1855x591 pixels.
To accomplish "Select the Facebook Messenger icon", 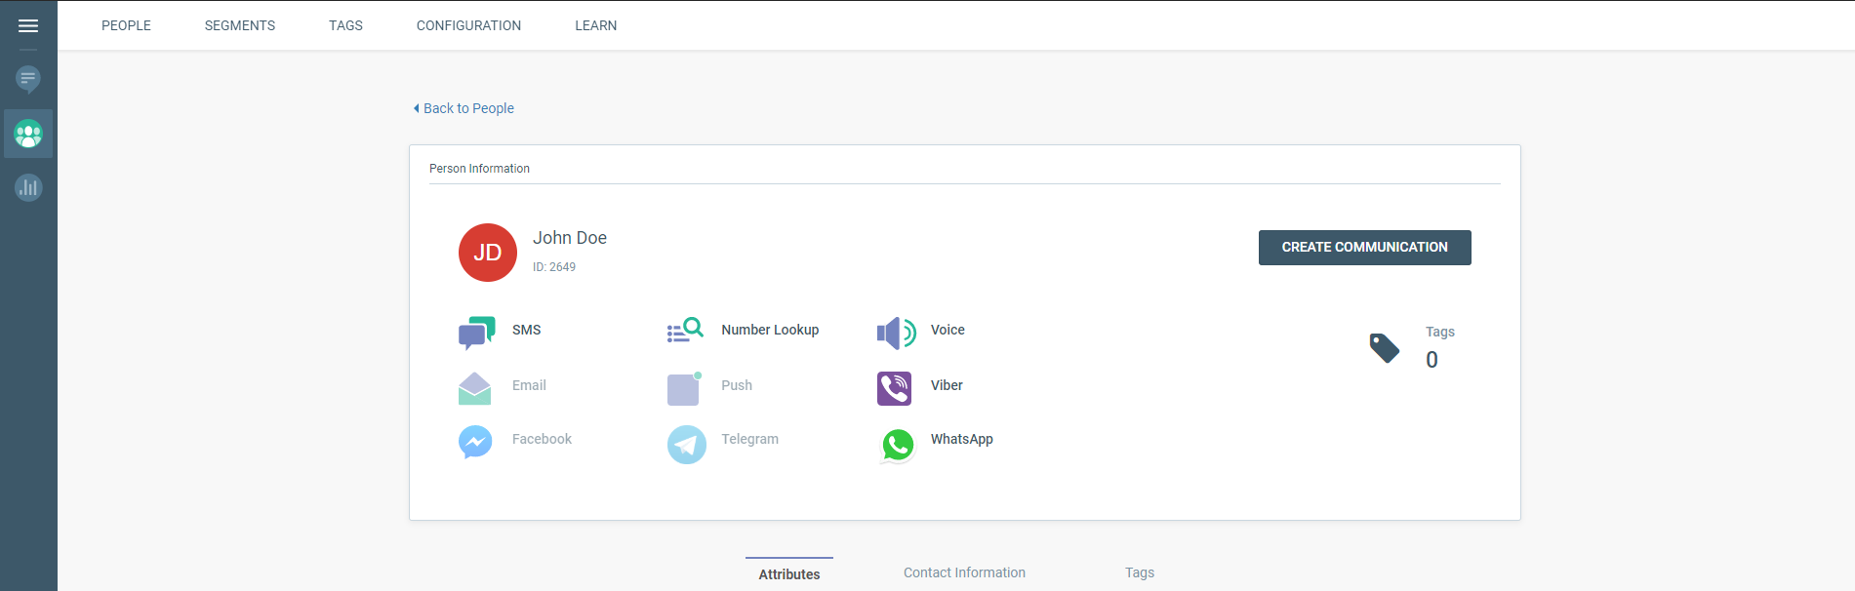I will point(475,442).
